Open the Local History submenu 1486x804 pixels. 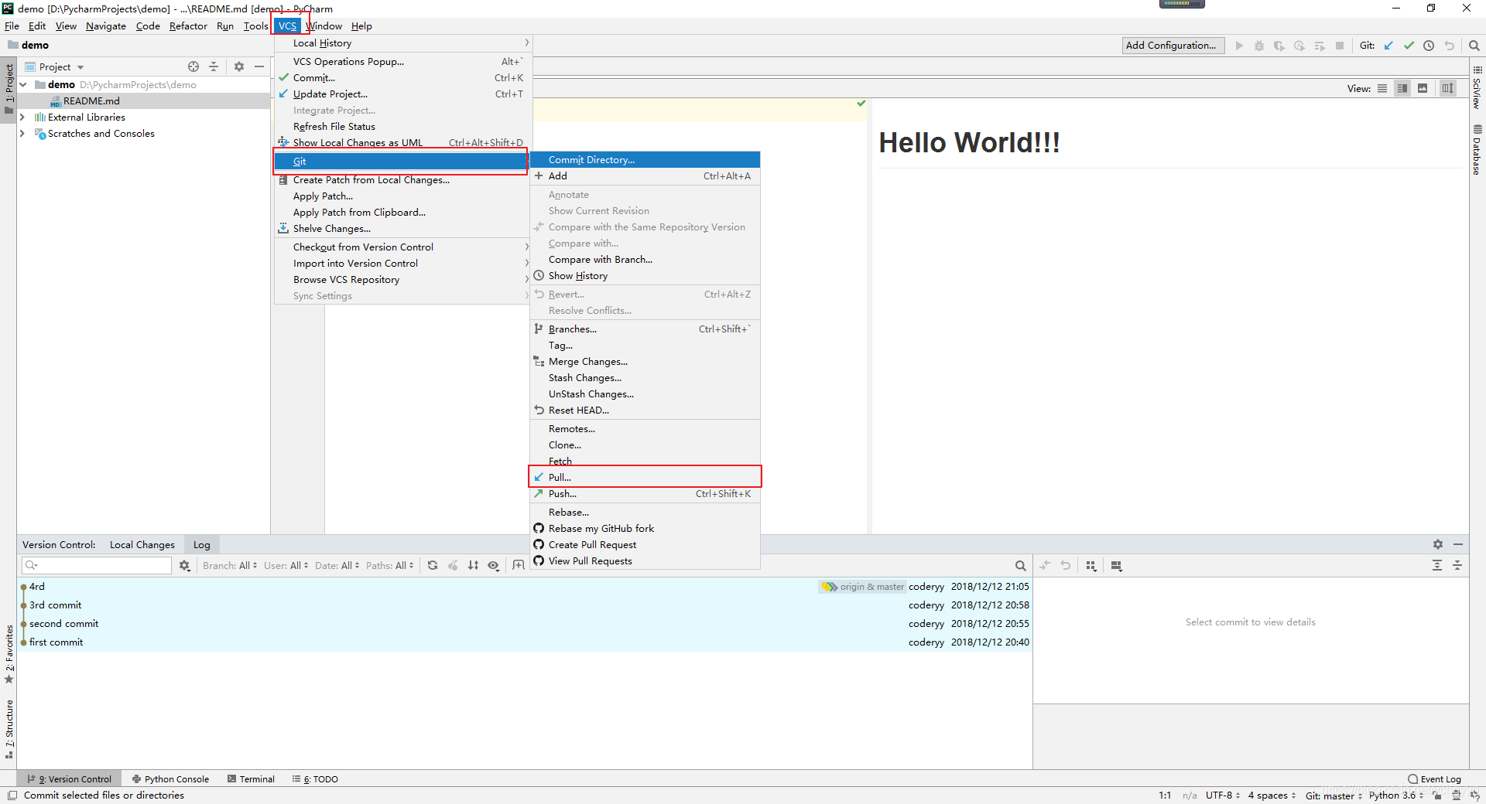point(403,43)
